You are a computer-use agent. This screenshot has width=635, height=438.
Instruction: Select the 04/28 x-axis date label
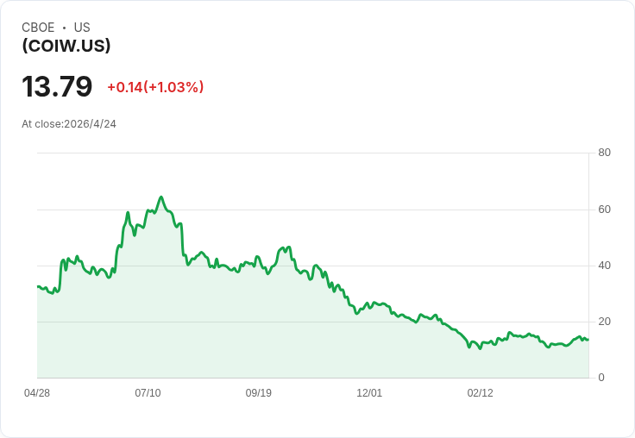37,393
